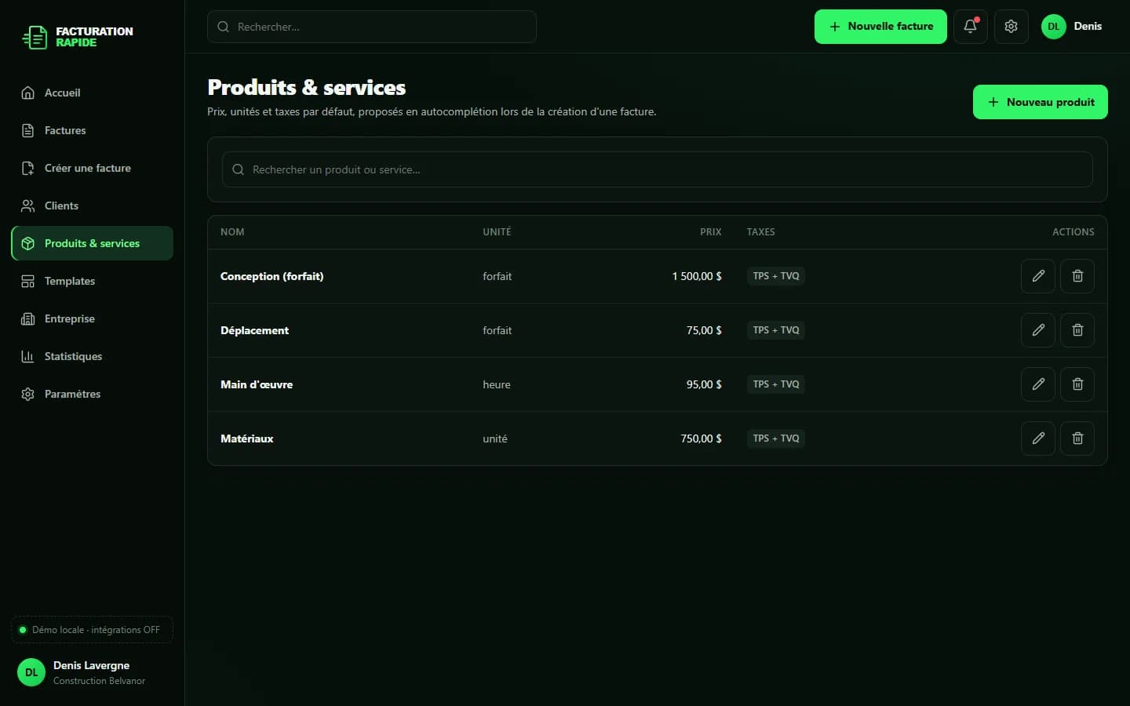The height and width of the screenshot is (706, 1130).
Task: Click the NOM column header
Action: pos(232,232)
